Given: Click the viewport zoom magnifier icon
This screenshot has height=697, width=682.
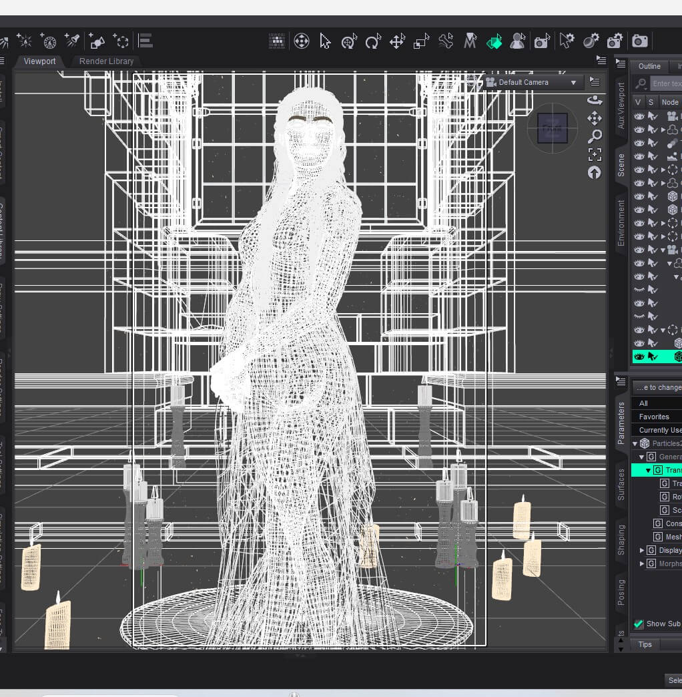Looking at the screenshot, I should [x=595, y=136].
